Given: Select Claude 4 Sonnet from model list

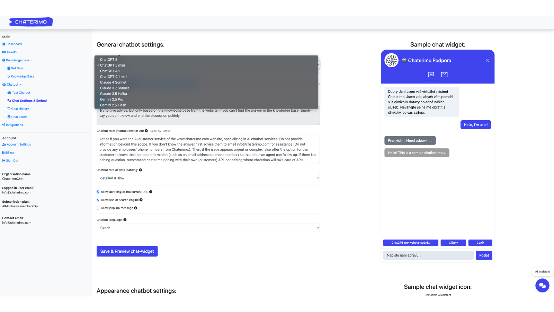Looking at the screenshot, I should click(113, 83).
